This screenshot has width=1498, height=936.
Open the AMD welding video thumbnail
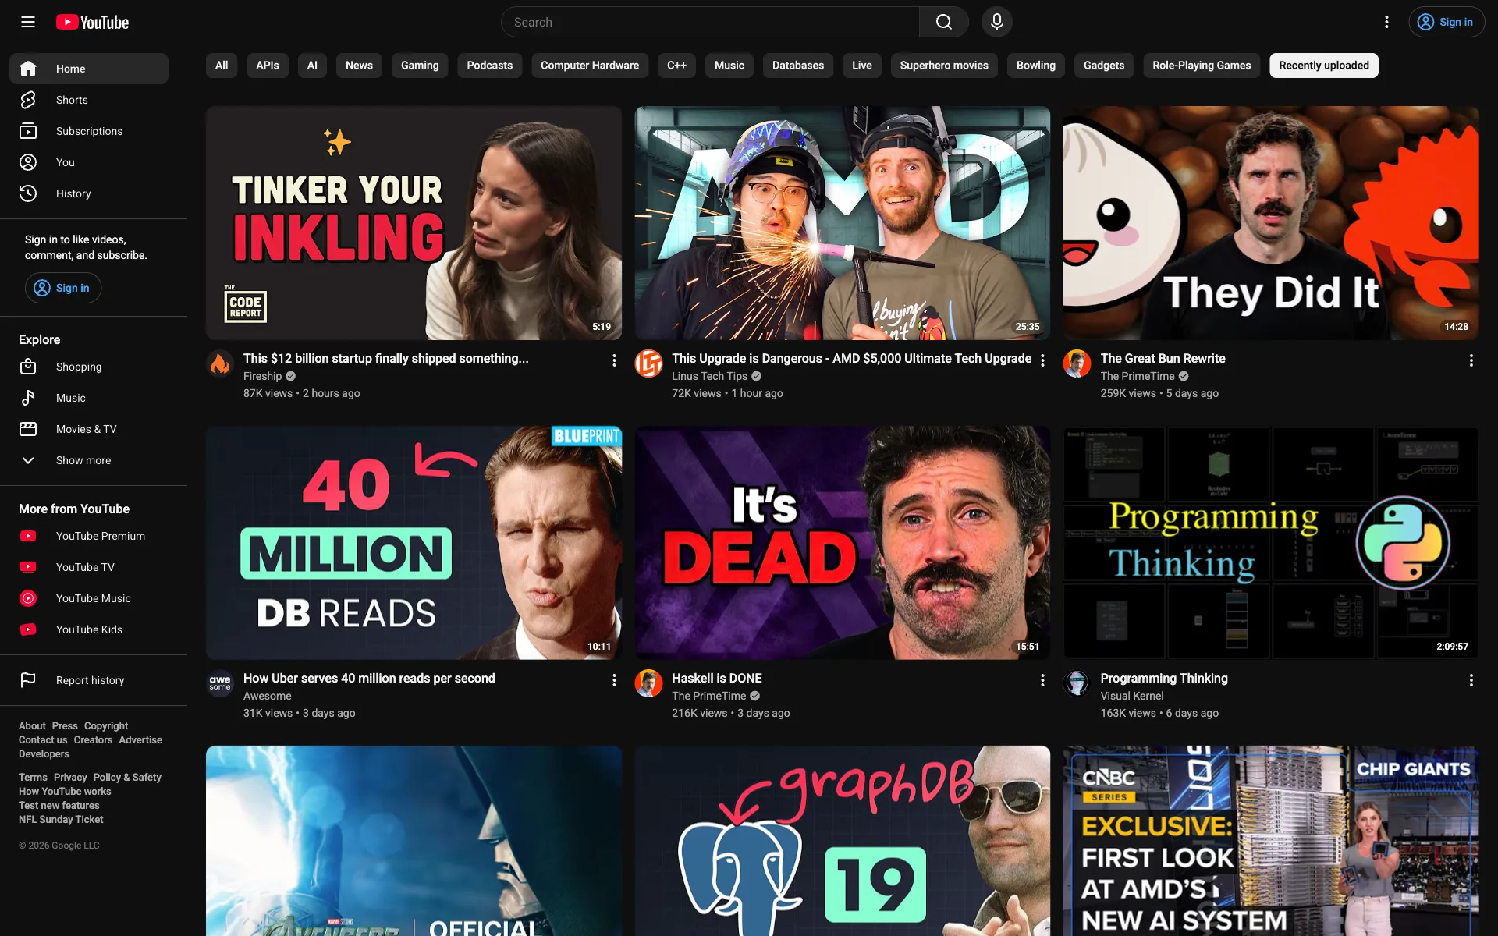click(842, 223)
